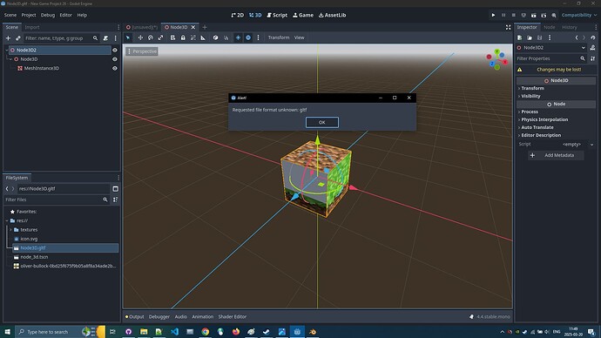Select the Move mode tool icon

tap(140, 37)
